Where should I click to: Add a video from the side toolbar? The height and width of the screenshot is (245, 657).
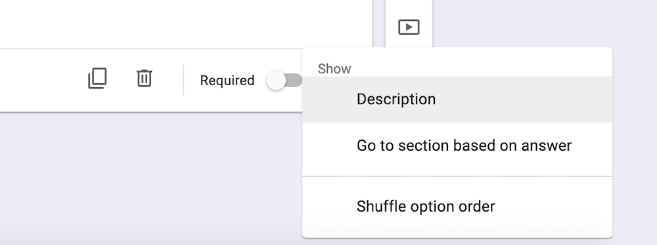409,27
